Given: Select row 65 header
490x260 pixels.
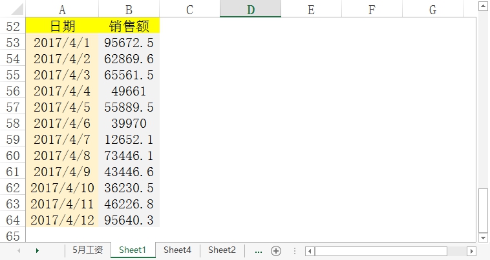Looking at the screenshot, I should 13,236.
